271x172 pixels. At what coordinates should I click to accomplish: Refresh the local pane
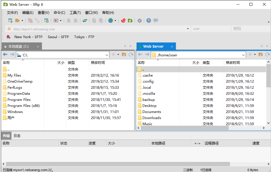[x=131, y=55]
